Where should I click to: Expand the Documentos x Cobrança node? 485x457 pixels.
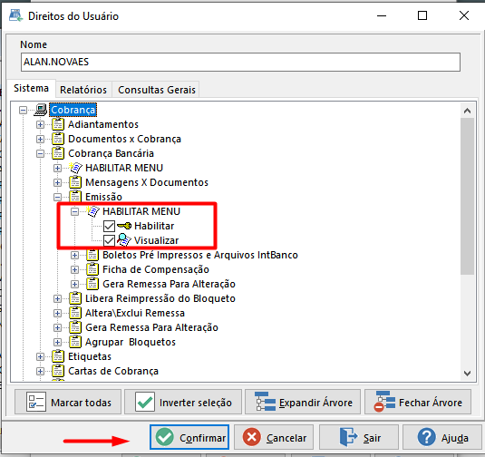point(40,140)
